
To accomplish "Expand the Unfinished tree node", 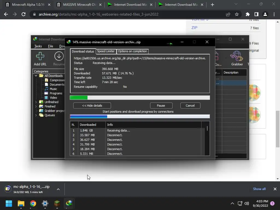I will coord(36,102).
